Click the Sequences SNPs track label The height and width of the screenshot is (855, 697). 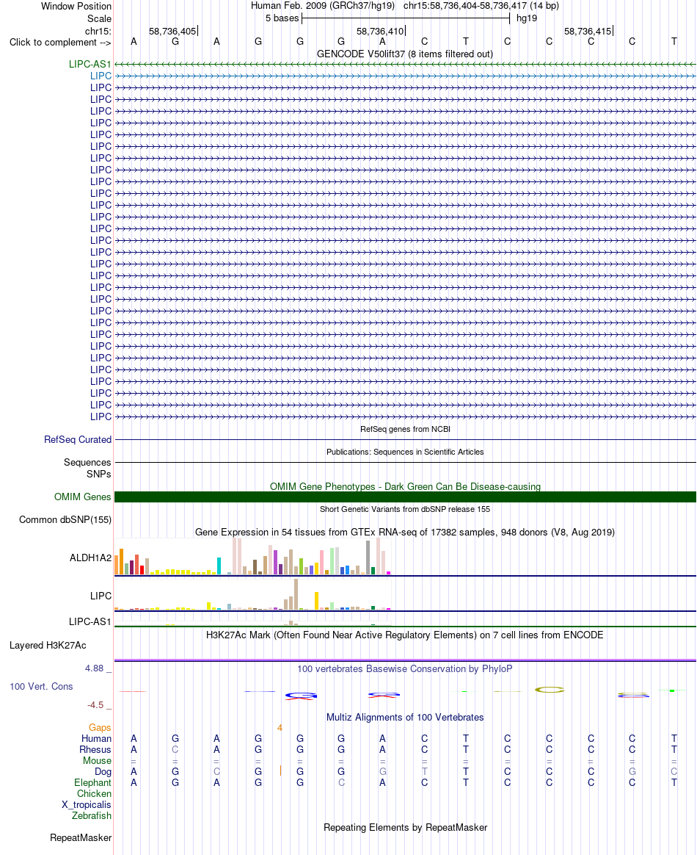(87, 469)
